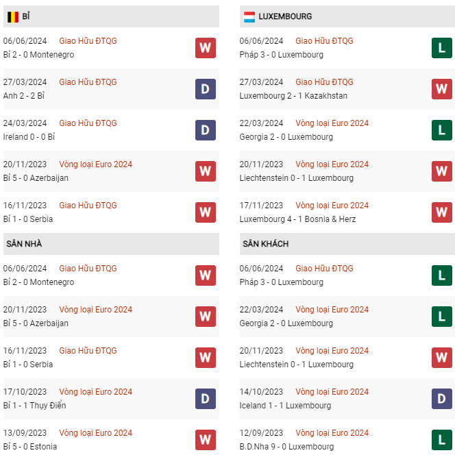This screenshot has height=455, width=455.
Task: Click the LUXEMBOURG team header text
Action: [x=285, y=16]
